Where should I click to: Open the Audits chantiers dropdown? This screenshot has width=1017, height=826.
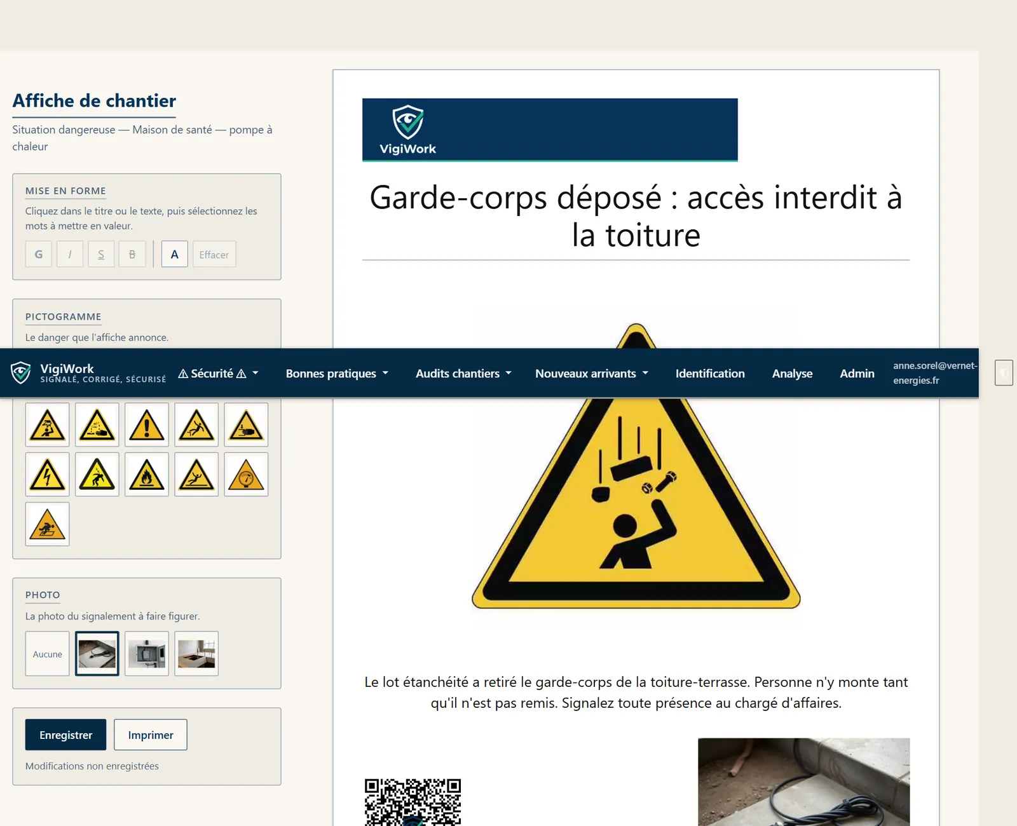[463, 374]
